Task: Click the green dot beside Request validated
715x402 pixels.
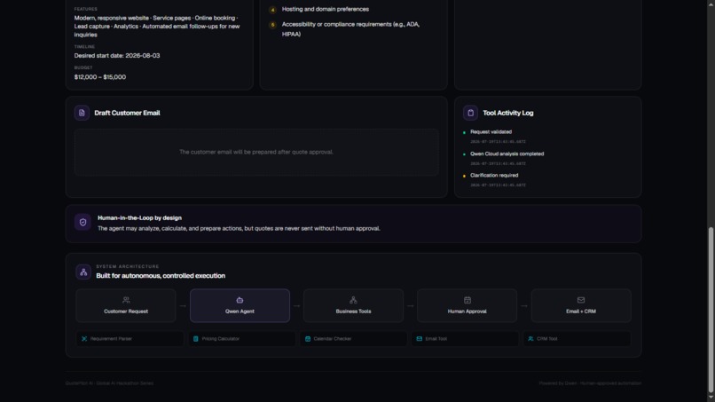Action: pos(464,133)
